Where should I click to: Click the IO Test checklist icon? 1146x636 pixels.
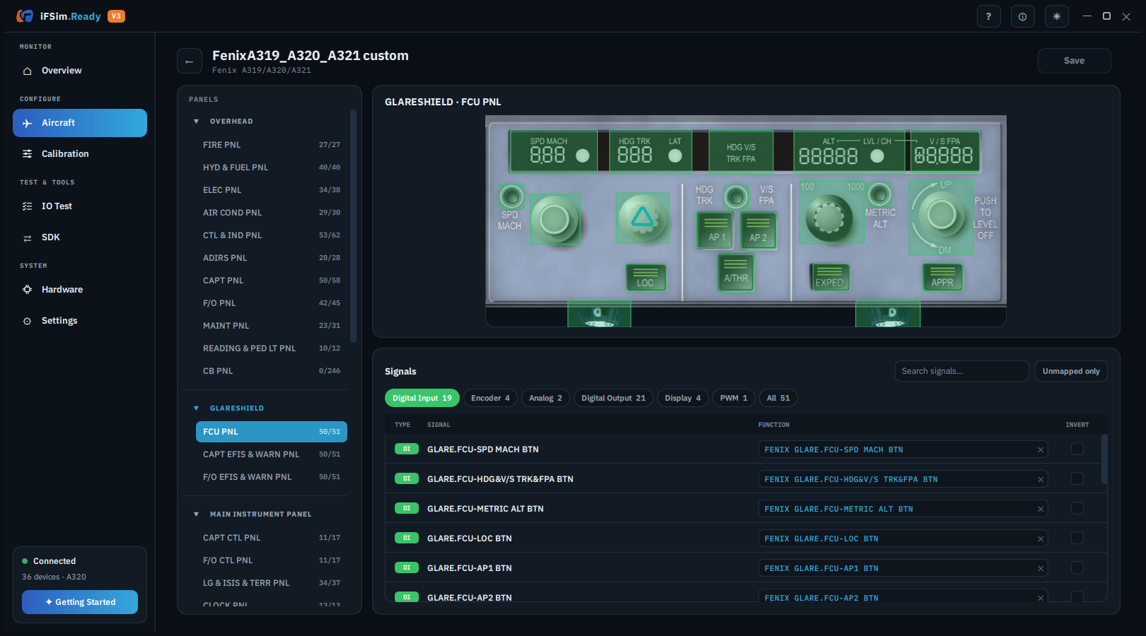point(28,206)
